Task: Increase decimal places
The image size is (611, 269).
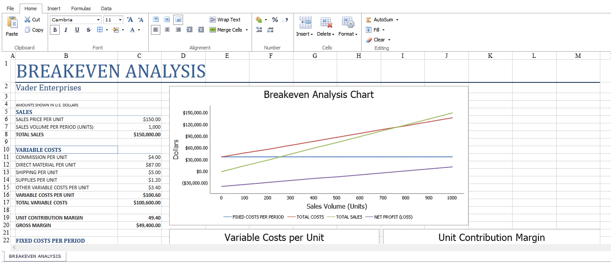Action: 259,30
